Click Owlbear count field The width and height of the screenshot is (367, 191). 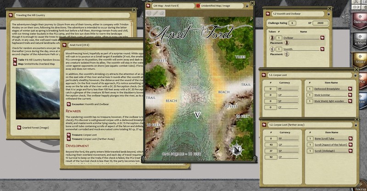[x=279, y=38]
